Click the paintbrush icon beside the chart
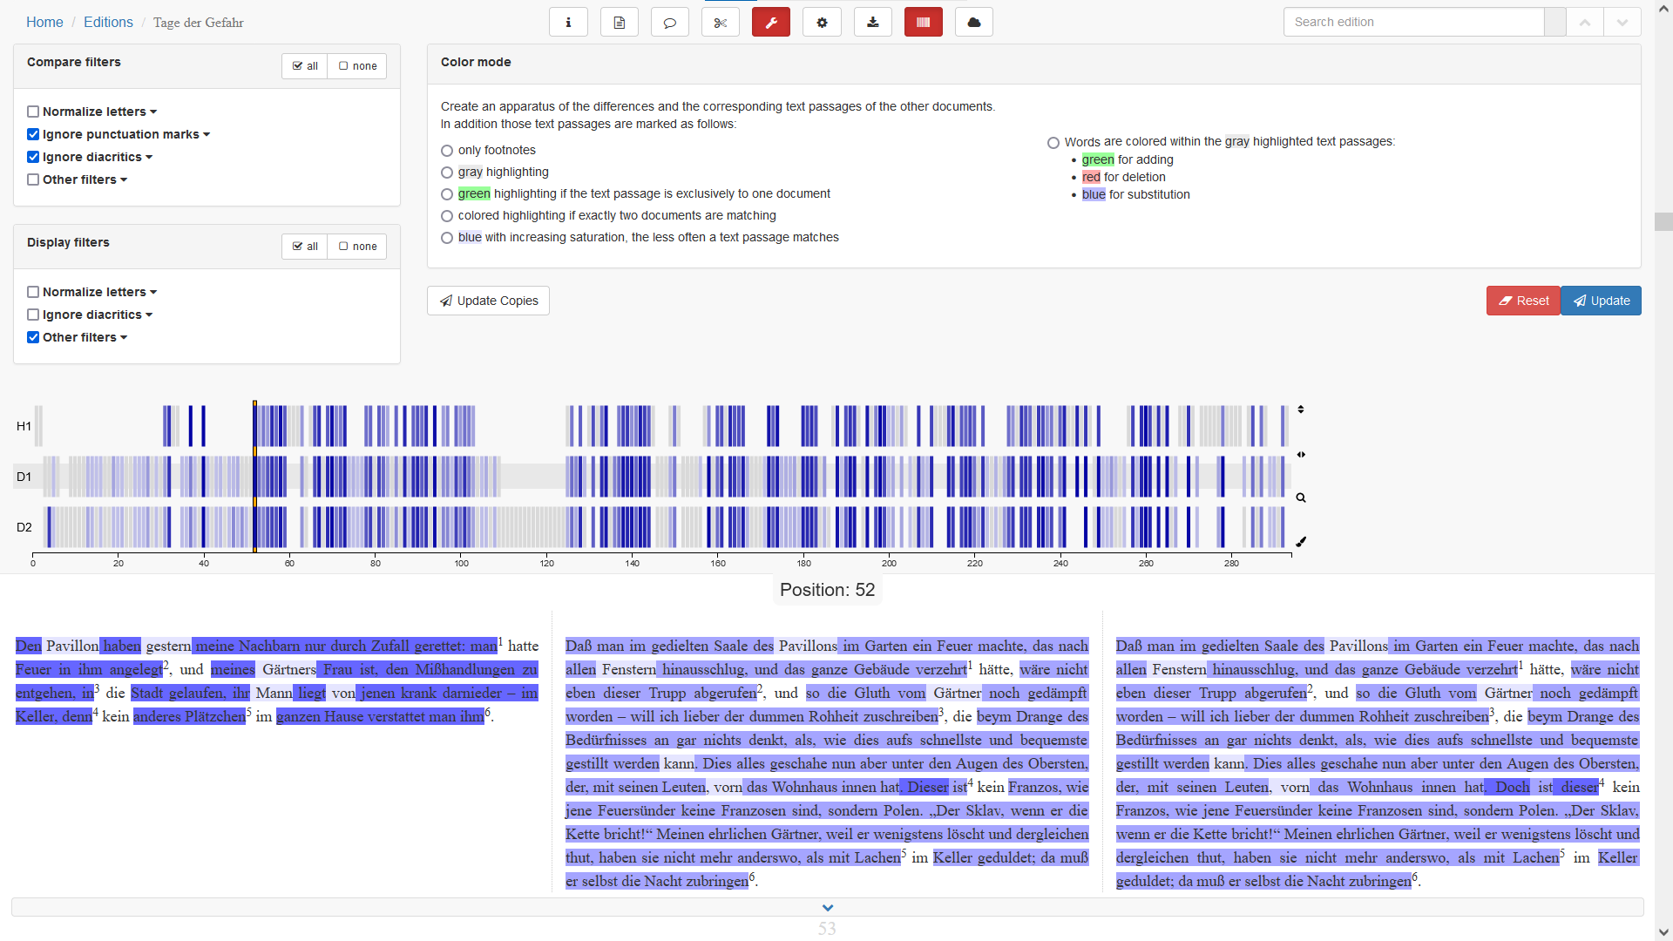Screen dimensions: 1673x941 click(1301, 542)
